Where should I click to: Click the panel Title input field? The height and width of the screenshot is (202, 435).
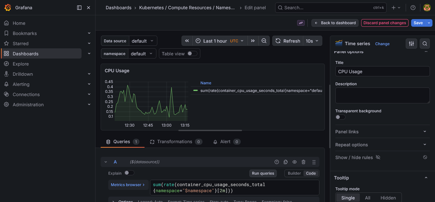point(382,71)
